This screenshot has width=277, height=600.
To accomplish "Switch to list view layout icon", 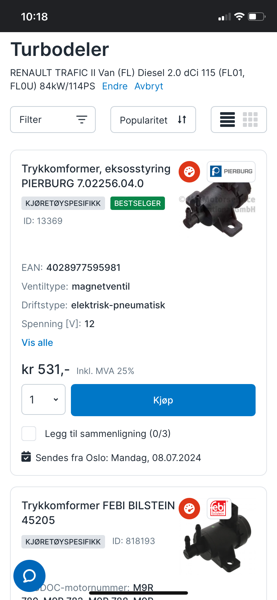I will tap(227, 120).
